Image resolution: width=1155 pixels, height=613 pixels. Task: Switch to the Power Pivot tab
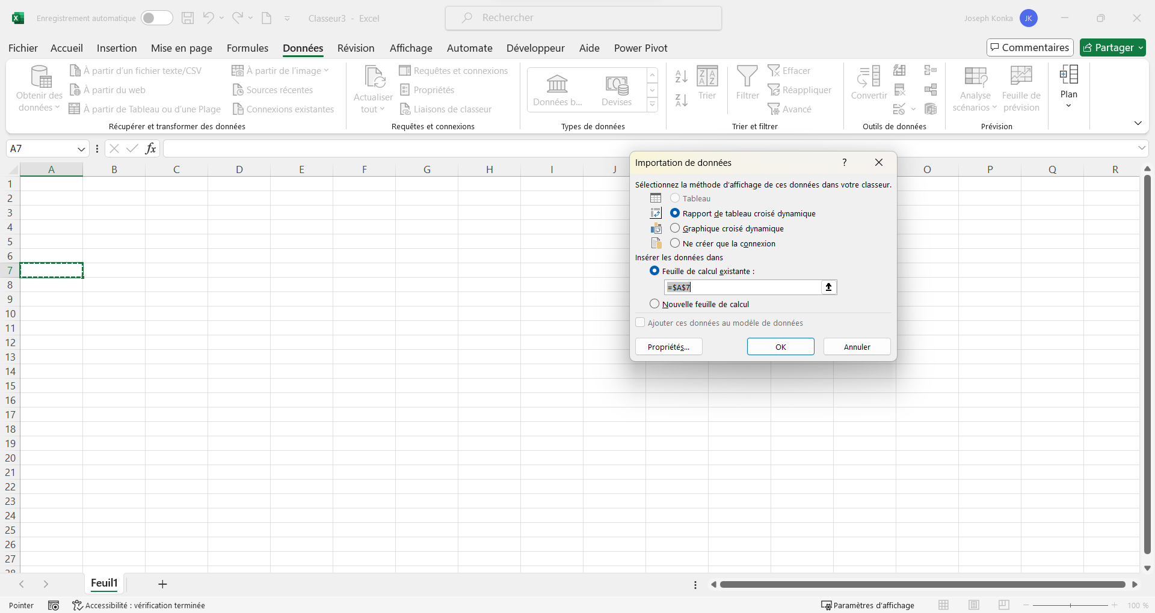[641, 48]
